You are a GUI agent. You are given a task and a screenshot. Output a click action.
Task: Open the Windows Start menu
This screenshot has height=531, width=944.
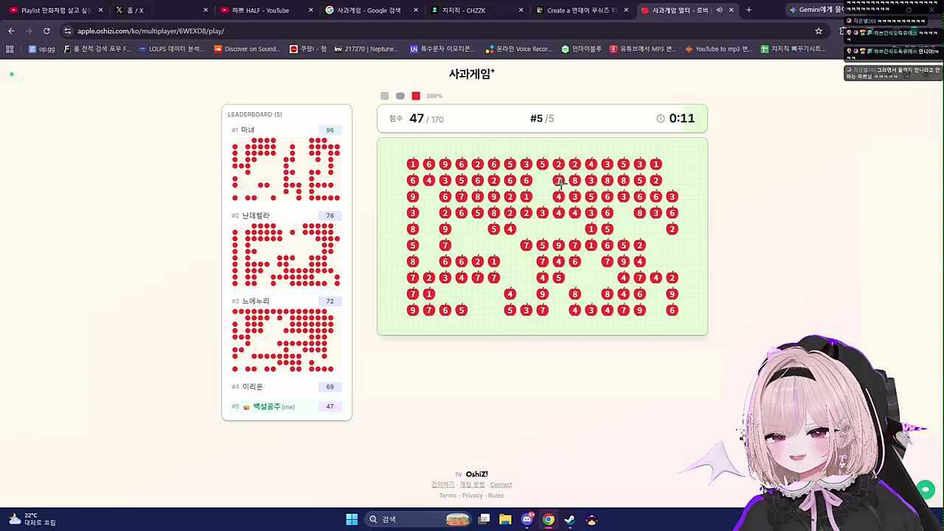(x=352, y=519)
